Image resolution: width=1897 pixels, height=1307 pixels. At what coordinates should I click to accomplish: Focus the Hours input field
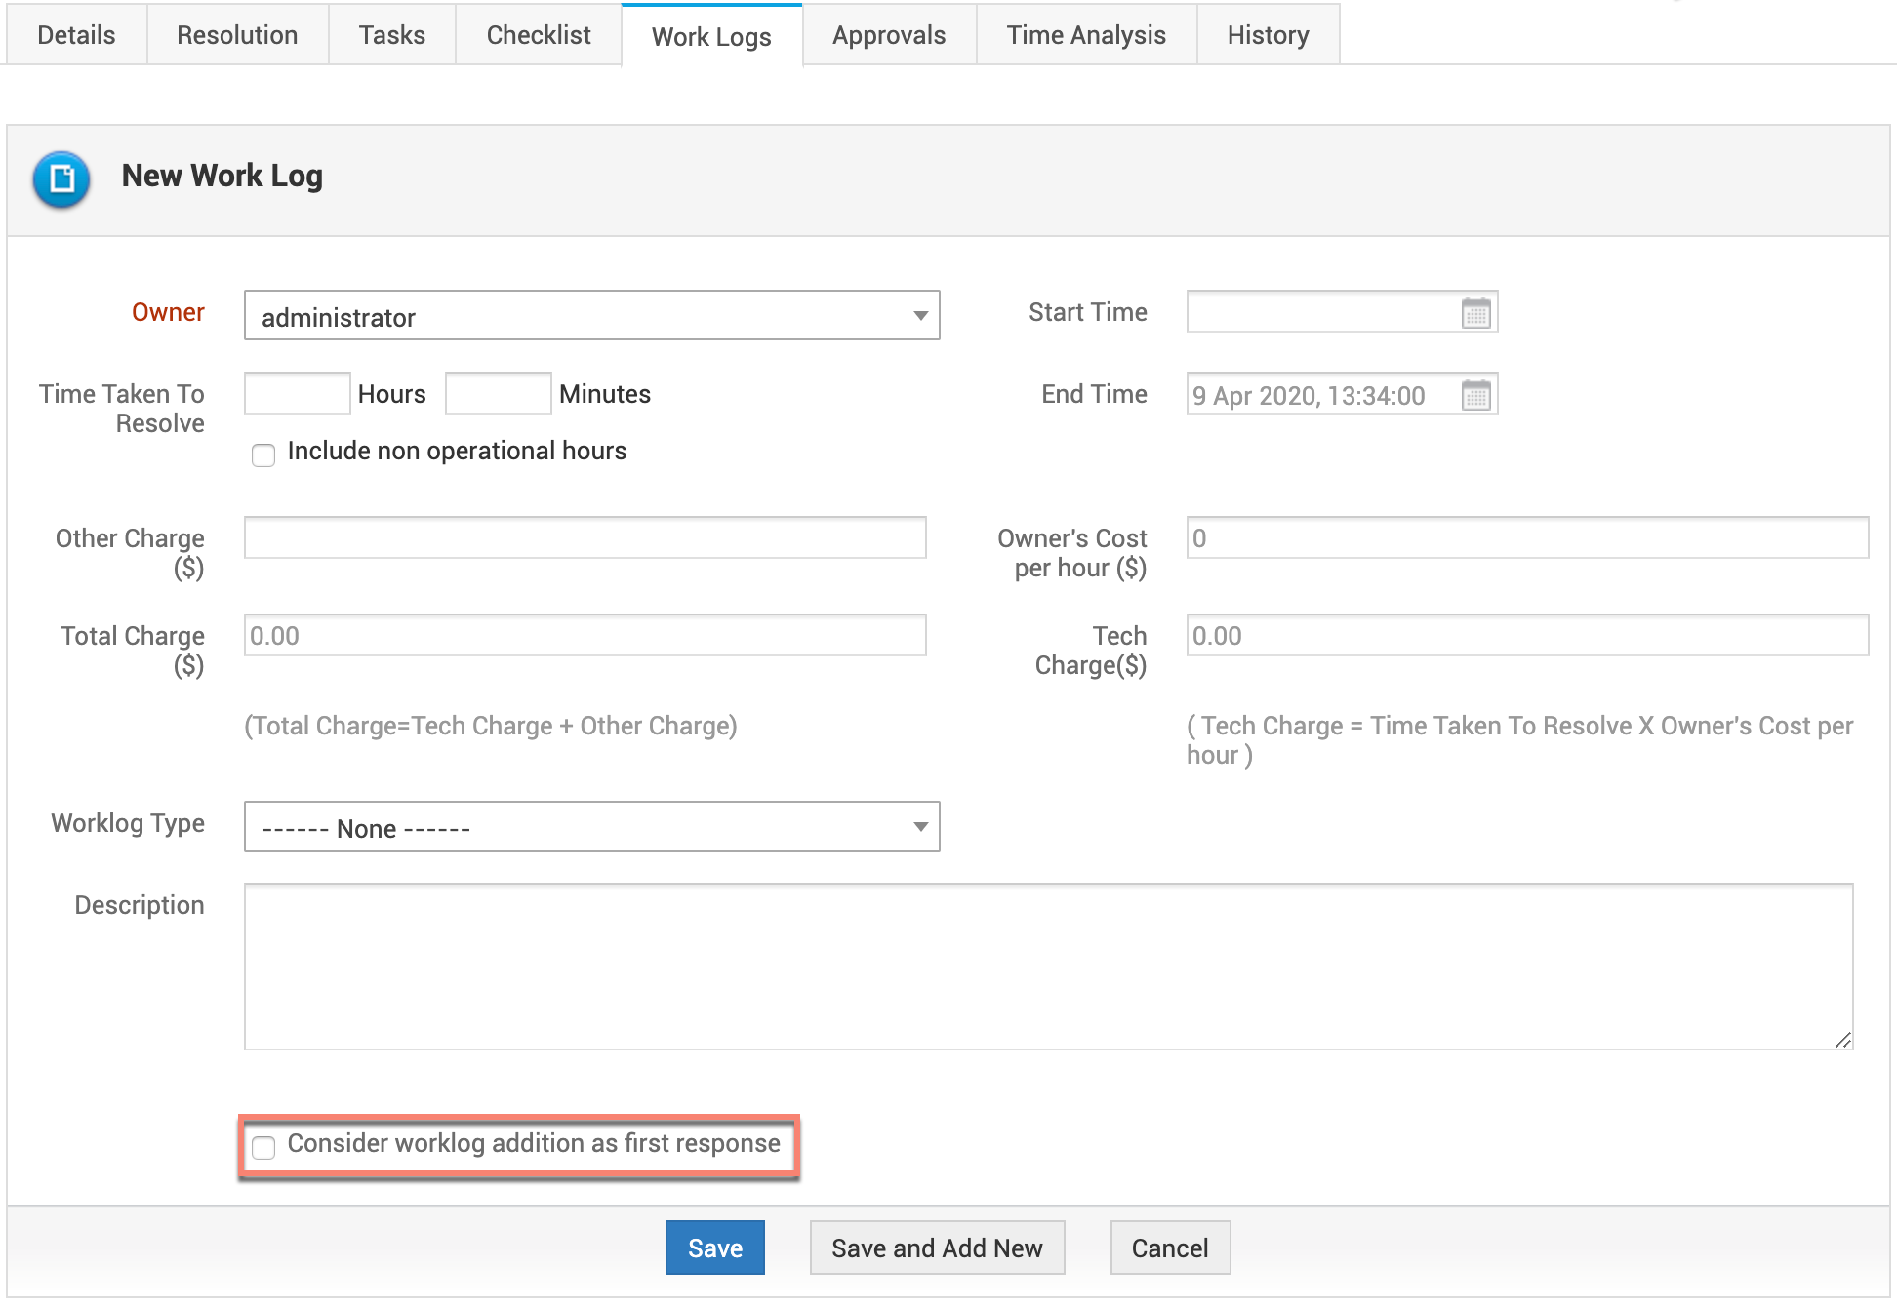[x=297, y=393]
